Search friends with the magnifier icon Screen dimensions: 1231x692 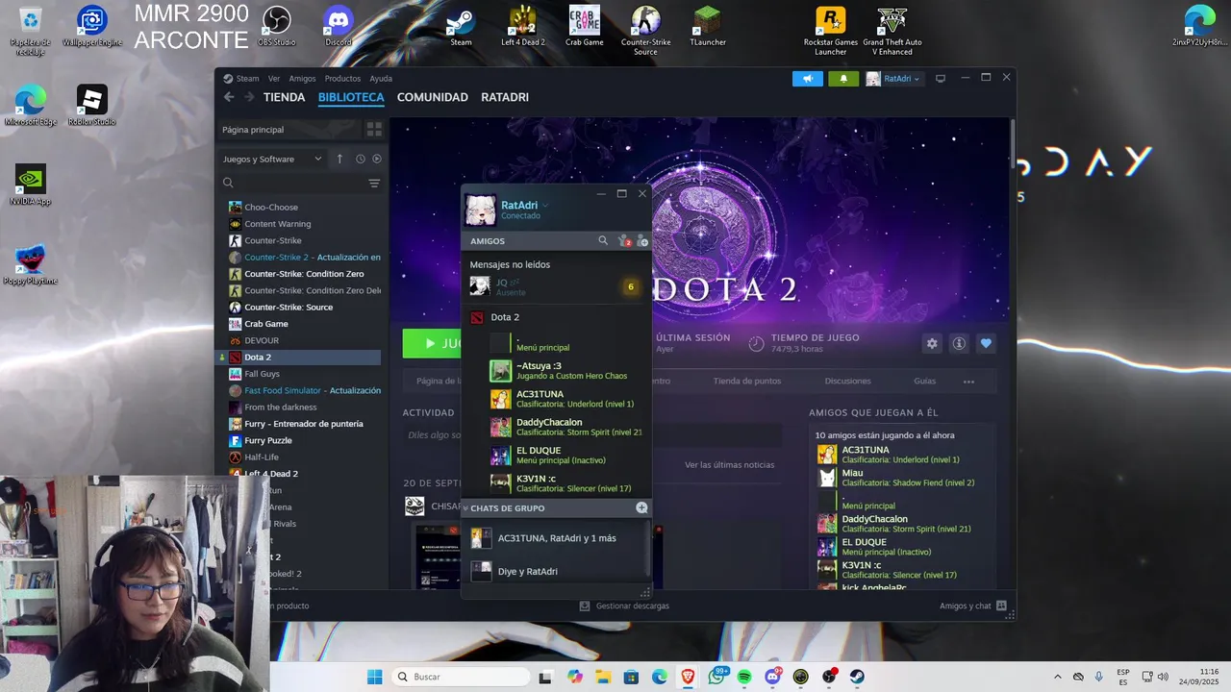coord(603,240)
